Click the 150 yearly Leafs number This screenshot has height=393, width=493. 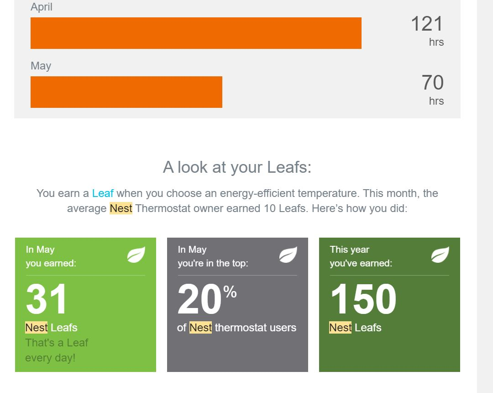click(363, 298)
